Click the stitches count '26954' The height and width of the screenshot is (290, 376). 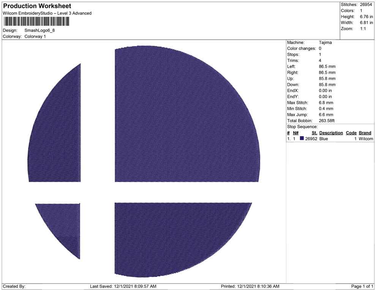click(366, 5)
